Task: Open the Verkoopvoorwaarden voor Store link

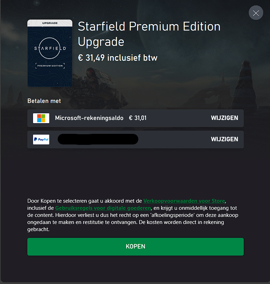Action: 184,201
